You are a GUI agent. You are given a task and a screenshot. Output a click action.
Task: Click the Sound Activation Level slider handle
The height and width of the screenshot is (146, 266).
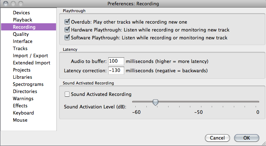155,102
